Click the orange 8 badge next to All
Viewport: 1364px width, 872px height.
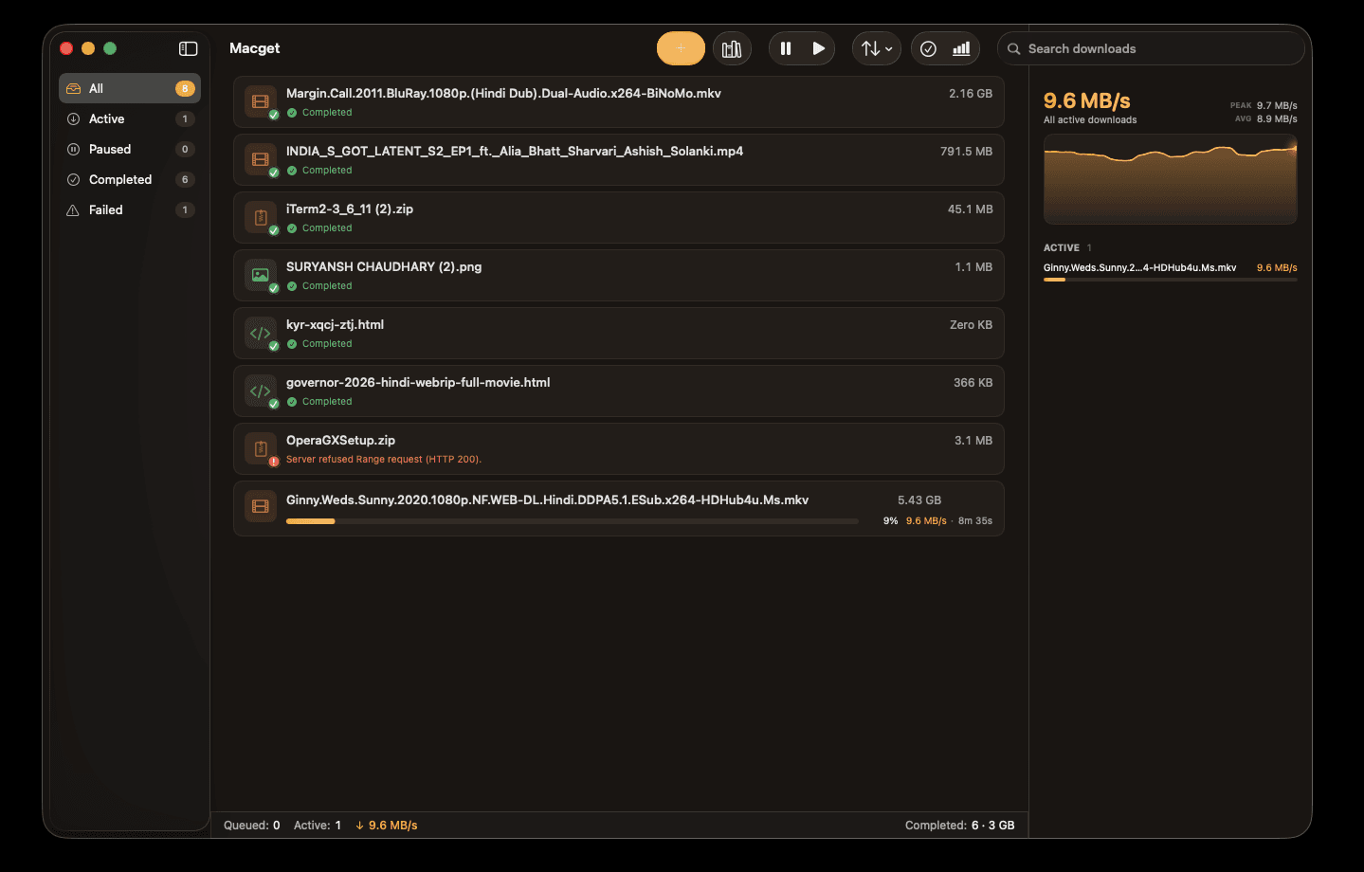coord(185,88)
